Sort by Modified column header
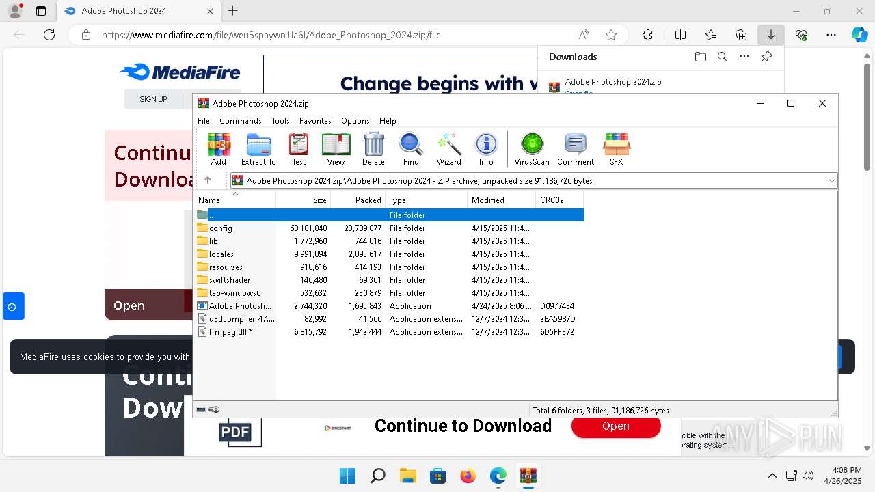The width and height of the screenshot is (875, 492). click(502, 200)
